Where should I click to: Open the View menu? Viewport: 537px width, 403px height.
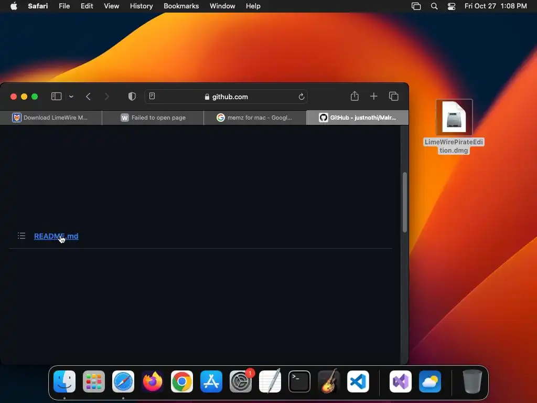coord(111,6)
